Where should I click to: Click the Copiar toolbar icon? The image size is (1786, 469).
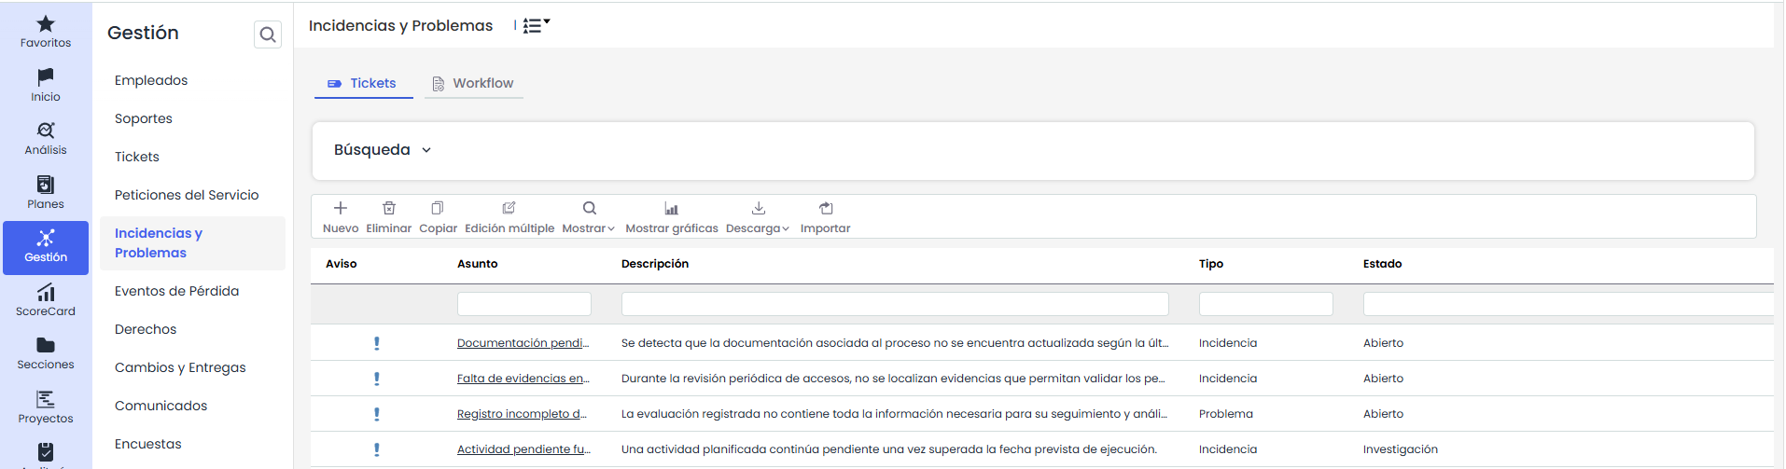point(438,208)
